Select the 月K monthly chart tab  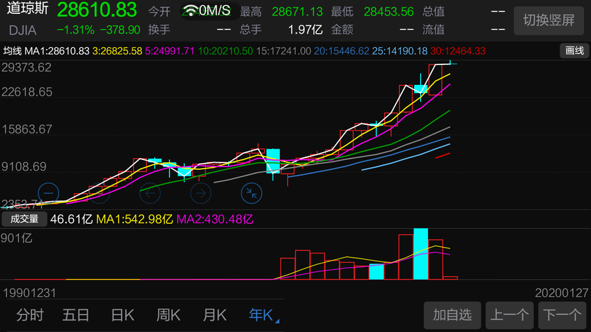(x=215, y=315)
